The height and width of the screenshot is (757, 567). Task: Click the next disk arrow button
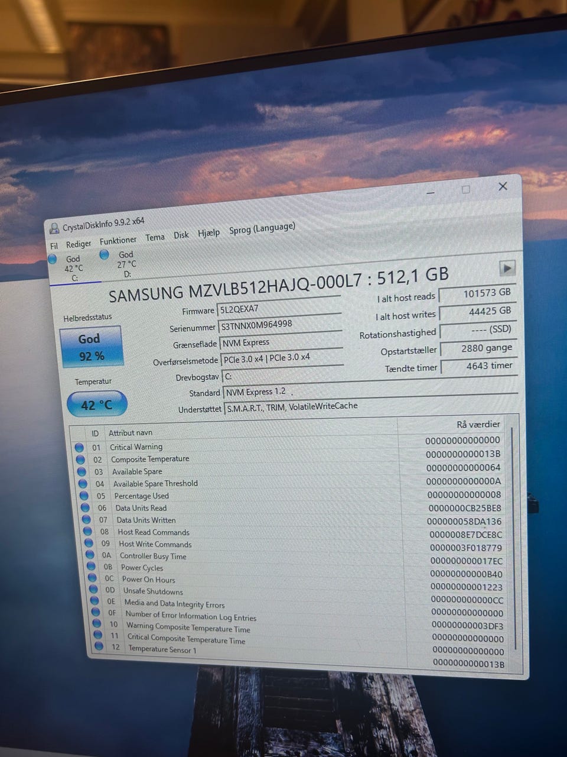pos(507,268)
